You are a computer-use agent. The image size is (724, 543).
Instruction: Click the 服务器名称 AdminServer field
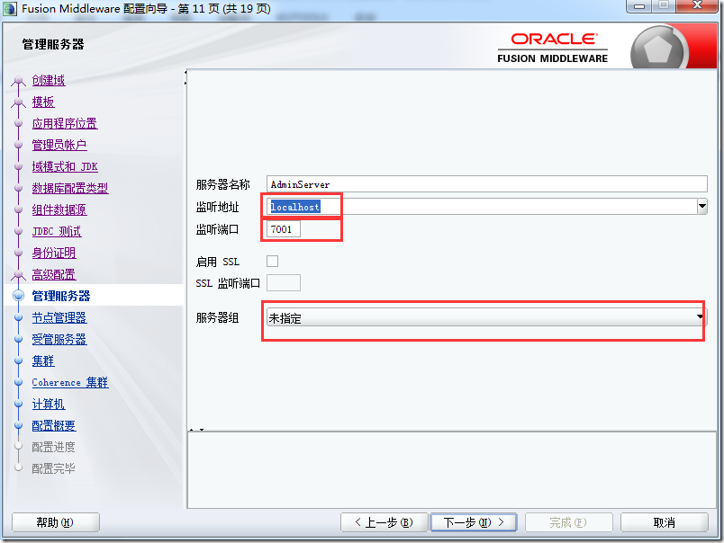(x=486, y=184)
